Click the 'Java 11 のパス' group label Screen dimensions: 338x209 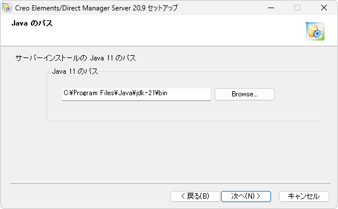tap(75, 71)
